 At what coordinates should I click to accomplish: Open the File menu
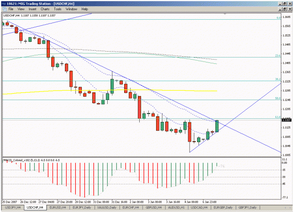pyautogui.click(x=11, y=9)
